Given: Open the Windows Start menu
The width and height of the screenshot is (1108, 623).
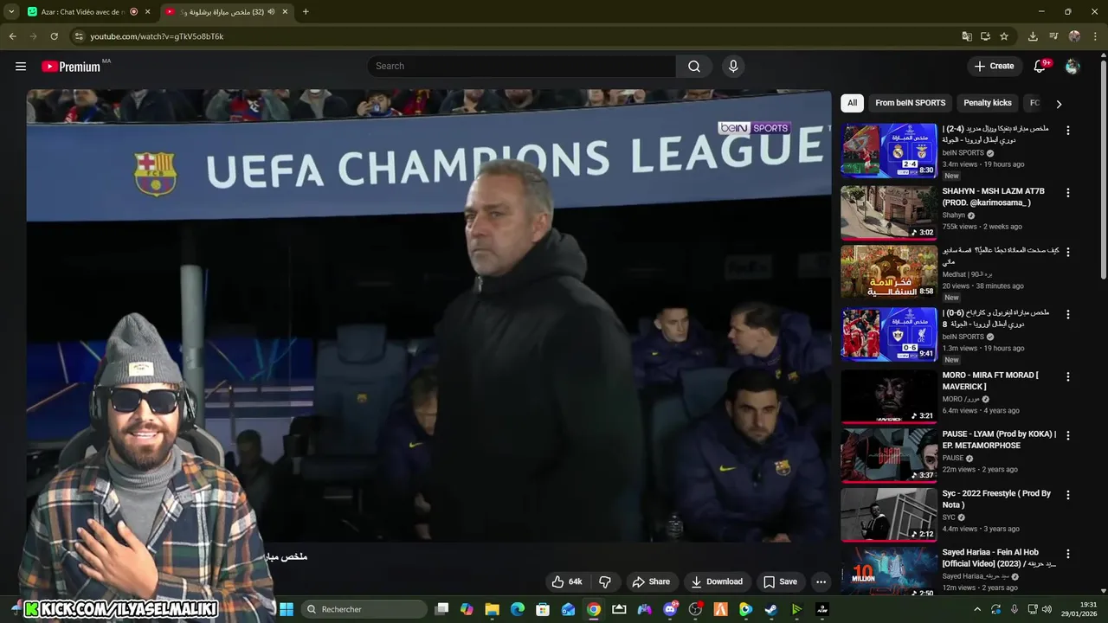Looking at the screenshot, I should pyautogui.click(x=287, y=609).
